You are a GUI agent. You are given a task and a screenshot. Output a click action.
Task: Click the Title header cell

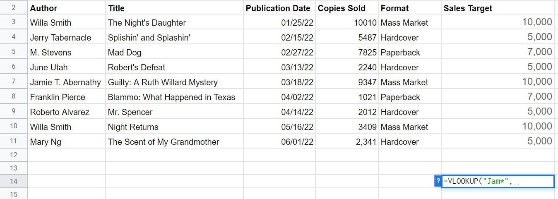coord(174,8)
